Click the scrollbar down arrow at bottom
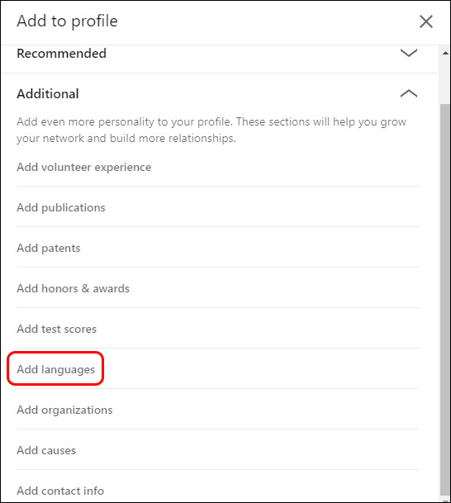The width and height of the screenshot is (451, 503). [445, 501]
